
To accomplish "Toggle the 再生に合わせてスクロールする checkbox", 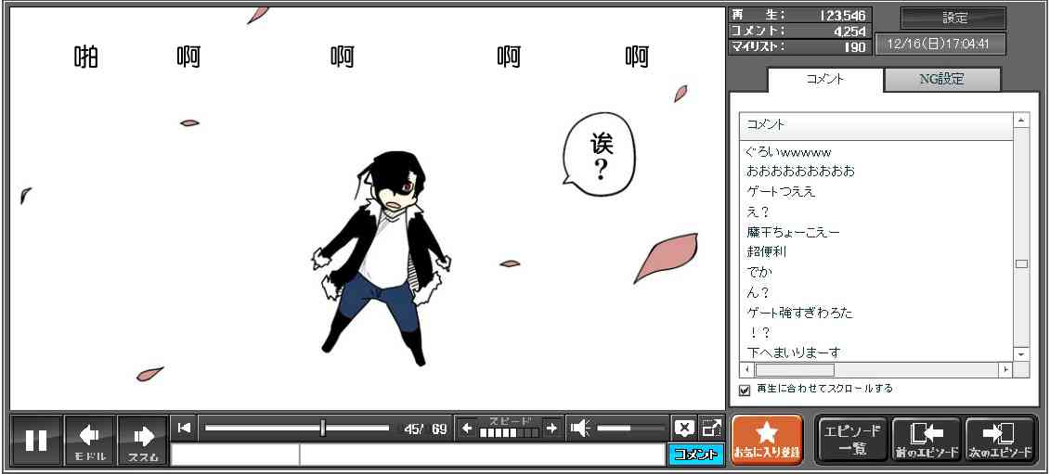I will coord(745,390).
